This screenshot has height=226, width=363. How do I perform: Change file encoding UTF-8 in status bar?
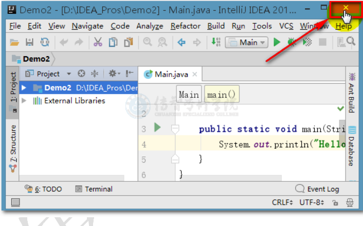tap(312, 202)
